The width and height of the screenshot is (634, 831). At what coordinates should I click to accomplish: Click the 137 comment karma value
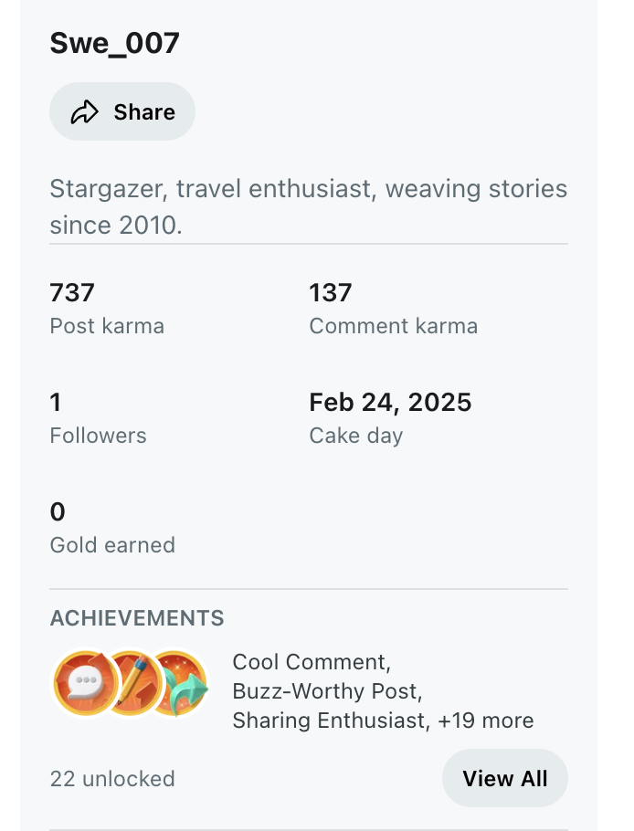click(x=331, y=292)
